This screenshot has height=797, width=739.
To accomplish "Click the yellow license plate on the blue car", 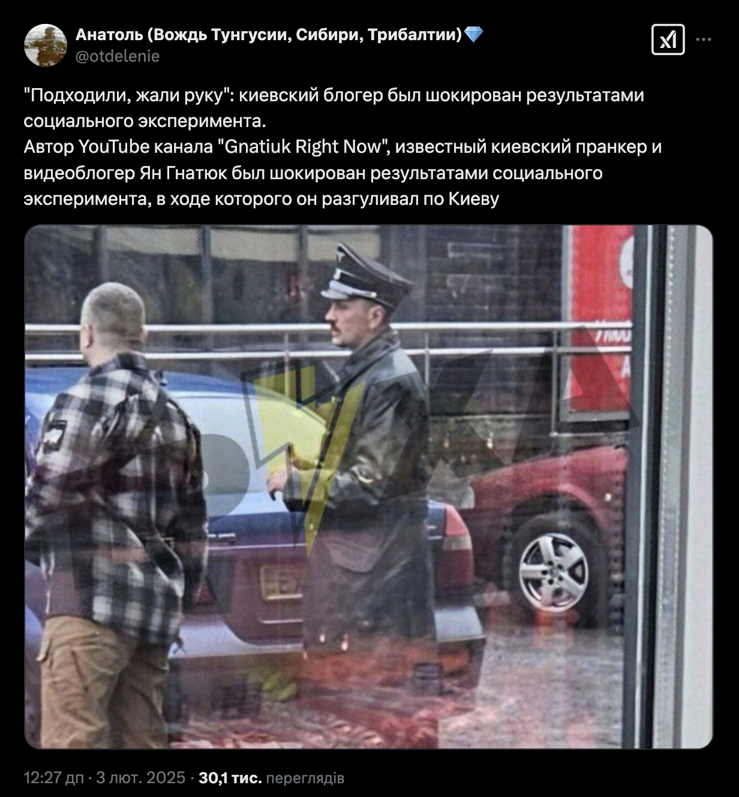I will [x=283, y=581].
